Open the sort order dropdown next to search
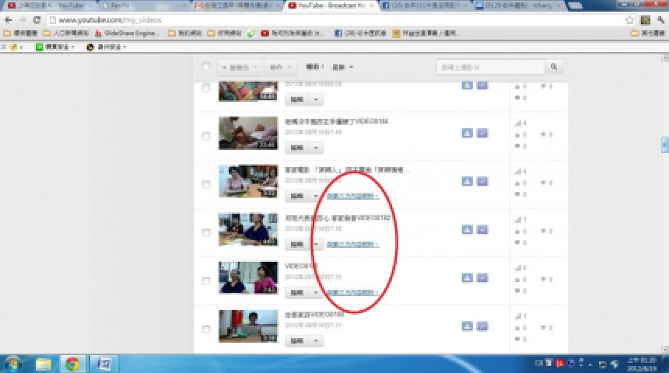 point(343,68)
